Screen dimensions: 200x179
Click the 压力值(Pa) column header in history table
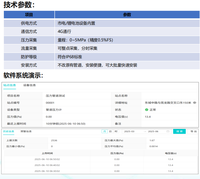coord(117,153)
